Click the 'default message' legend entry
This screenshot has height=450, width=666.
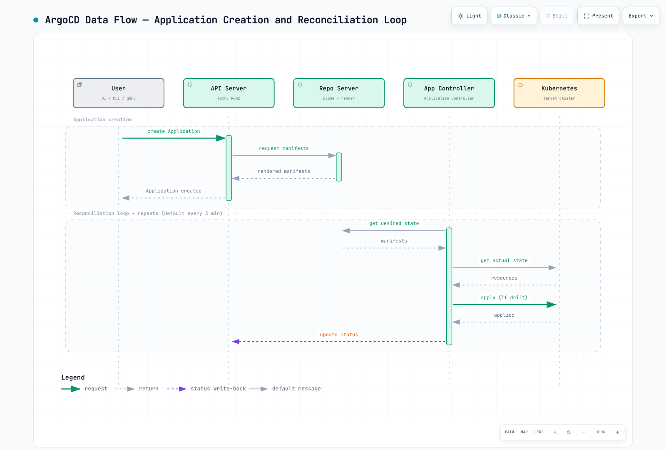pyautogui.click(x=285, y=389)
